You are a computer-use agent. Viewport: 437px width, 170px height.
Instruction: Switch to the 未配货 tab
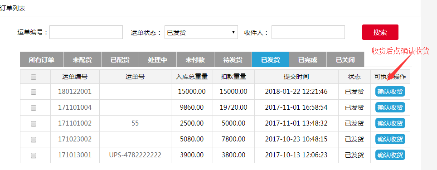coord(82,60)
